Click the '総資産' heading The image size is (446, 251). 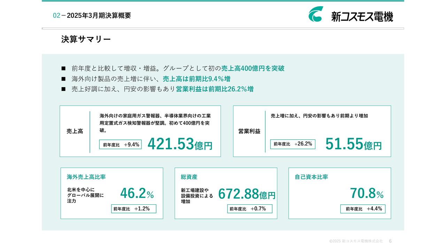(x=189, y=177)
